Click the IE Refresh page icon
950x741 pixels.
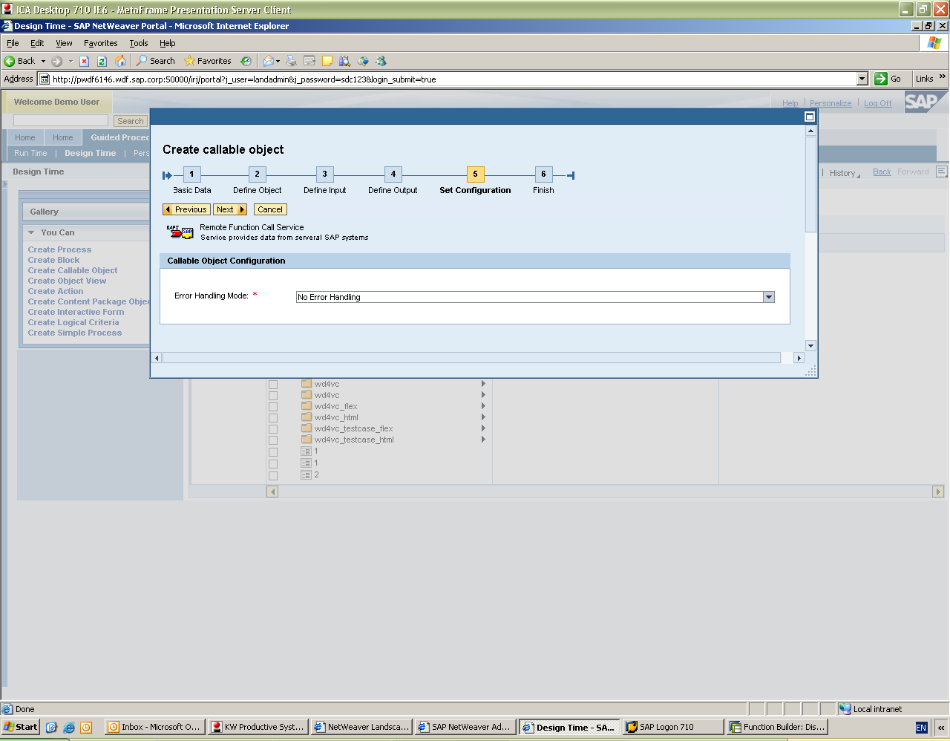click(x=102, y=61)
